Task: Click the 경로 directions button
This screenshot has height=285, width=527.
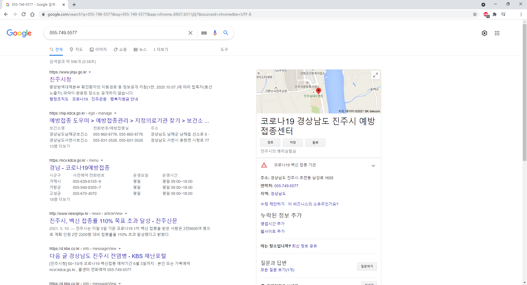Action: (270, 142)
